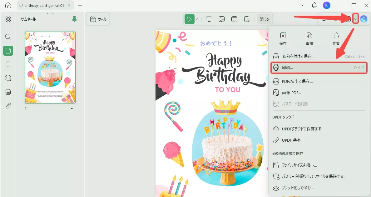Viewport: 371px width, 197px height.
Task: Toggle the pin on the thumbnails panel
Action: click(x=75, y=19)
